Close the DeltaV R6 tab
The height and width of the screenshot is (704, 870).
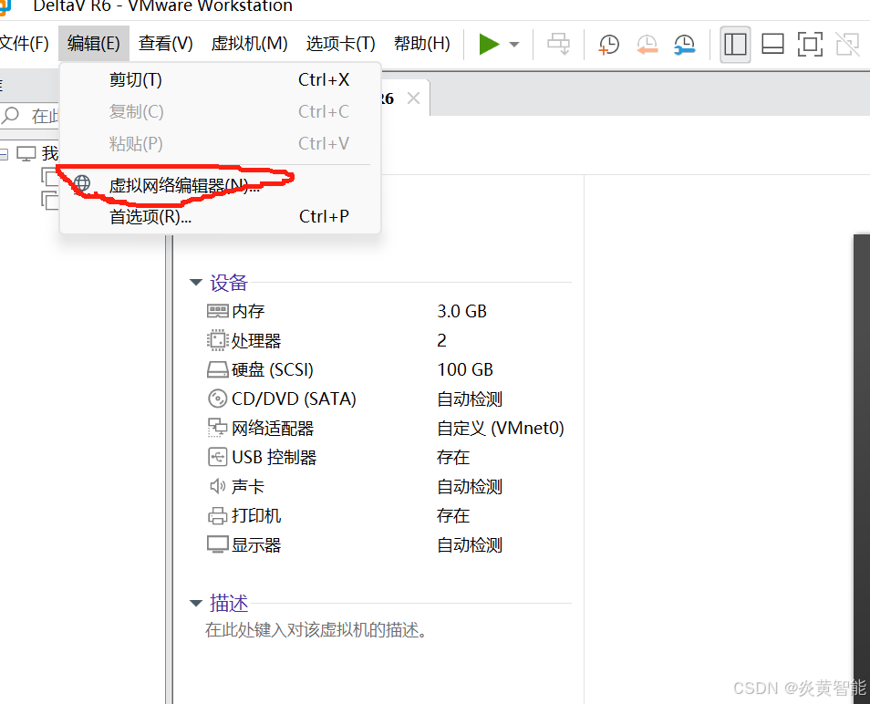point(413,98)
